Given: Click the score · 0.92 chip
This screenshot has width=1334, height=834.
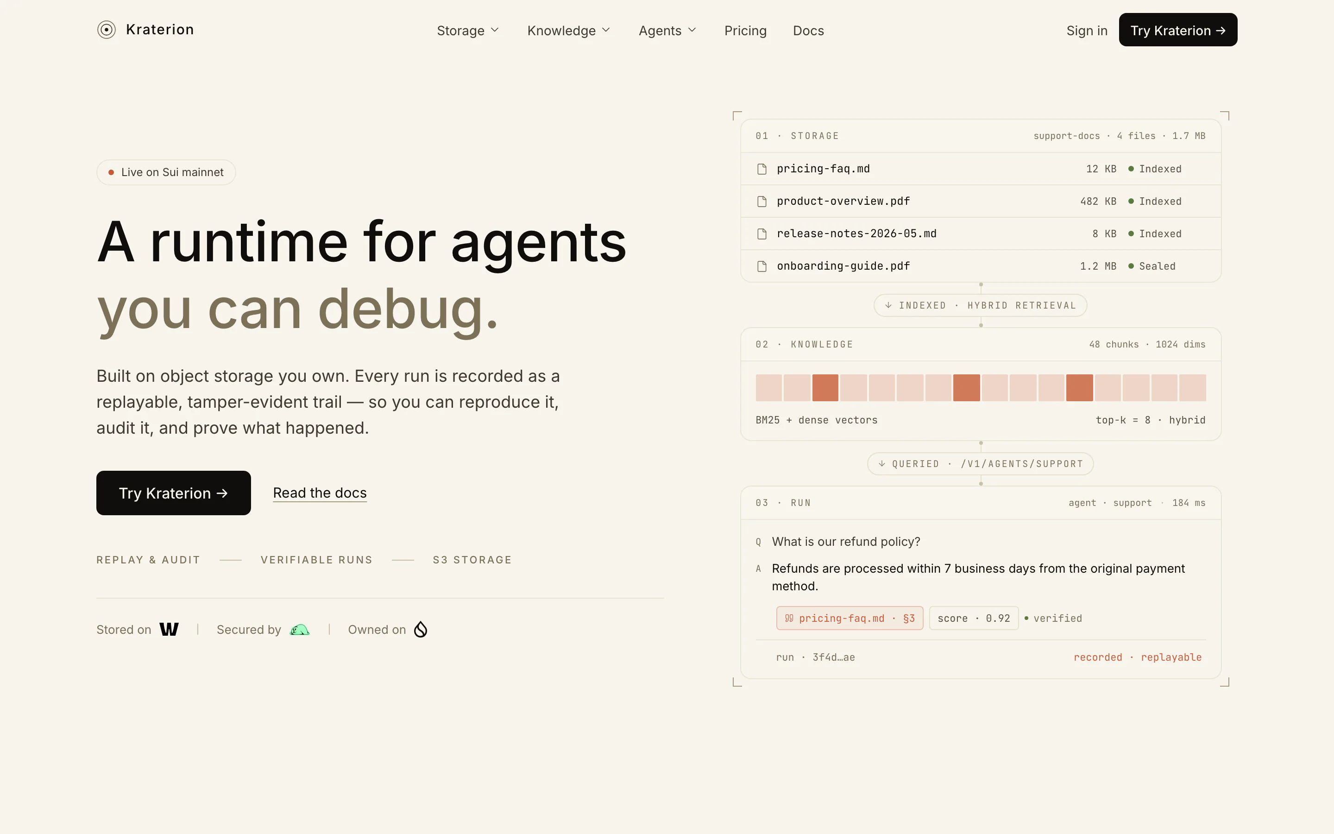Looking at the screenshot, I should pyautogui.click(x=974, y=618).
